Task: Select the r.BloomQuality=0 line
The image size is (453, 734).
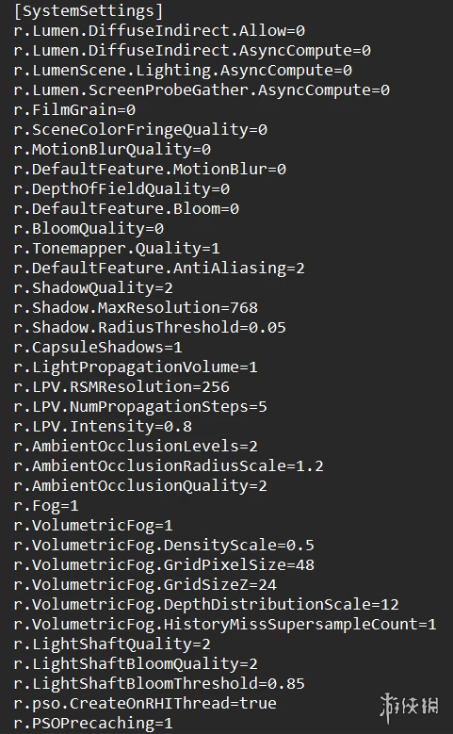Action: tap(89, 228)
